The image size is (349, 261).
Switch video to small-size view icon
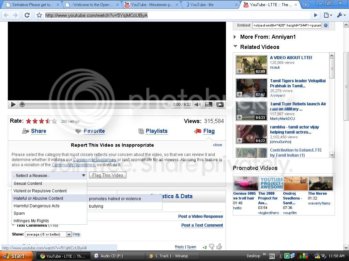click(209, 104)
